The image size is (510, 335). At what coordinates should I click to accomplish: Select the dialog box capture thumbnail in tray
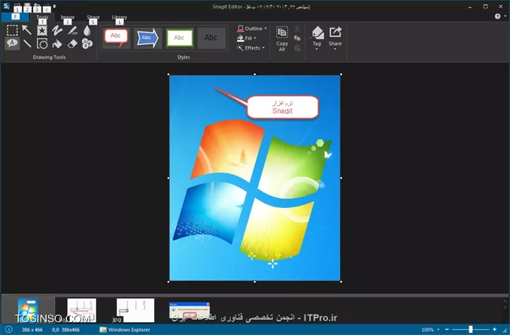coord(190,311)
